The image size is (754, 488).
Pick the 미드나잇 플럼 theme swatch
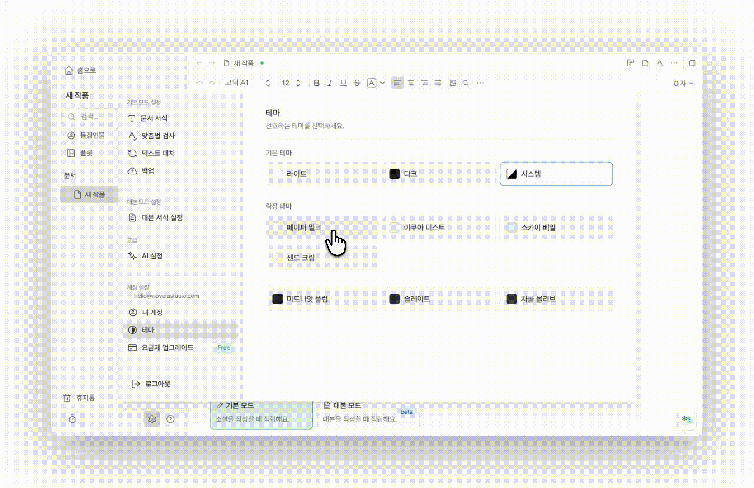click(x=322, y=299)
